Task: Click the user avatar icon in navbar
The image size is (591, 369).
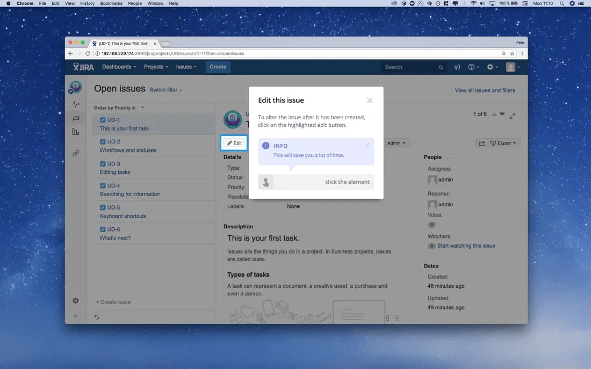Action: click(509, 67)
